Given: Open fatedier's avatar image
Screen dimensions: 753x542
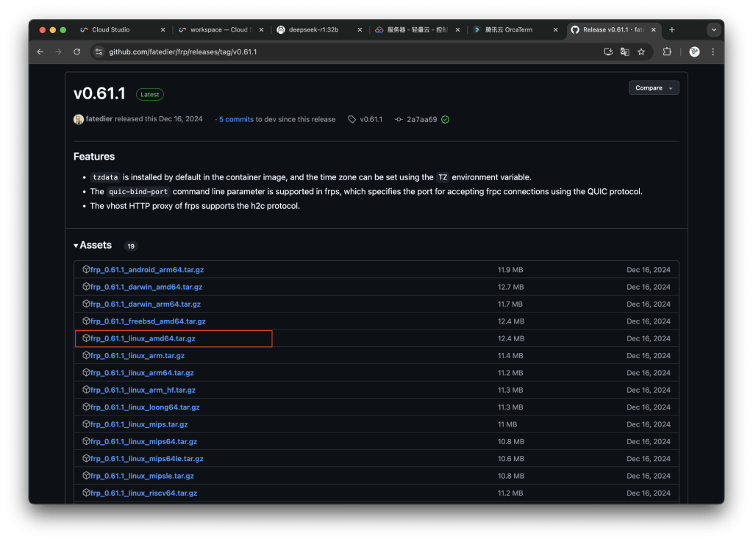Looking at the screenshot, I should click(79, 120).
